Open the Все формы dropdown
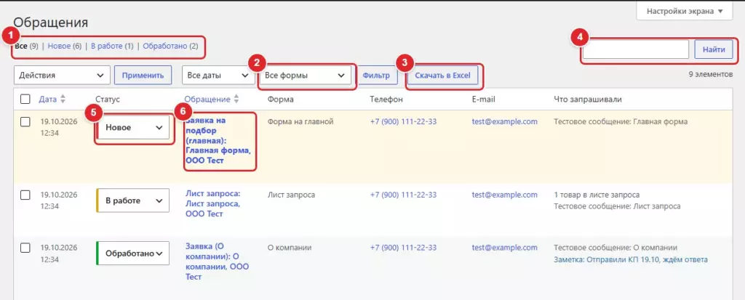This screenshot has width=745, height=300. (305, 75)
